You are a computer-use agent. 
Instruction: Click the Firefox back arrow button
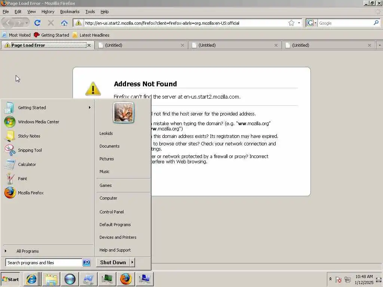[8, 23]
